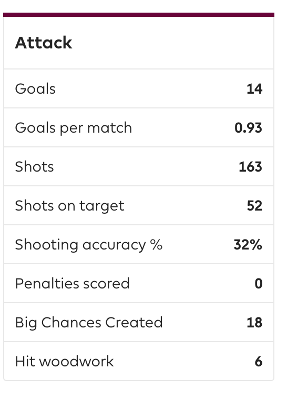Click the 0.93 goals per match value

click(x=248, y=128)
